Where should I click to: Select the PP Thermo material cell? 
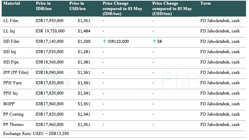(x=13, y=125)
